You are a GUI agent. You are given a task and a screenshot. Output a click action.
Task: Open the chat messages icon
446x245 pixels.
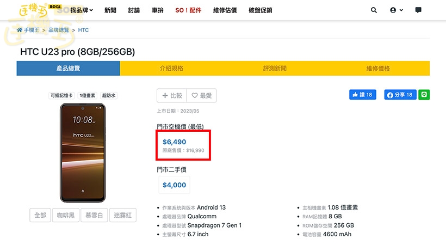pos(418,10)
